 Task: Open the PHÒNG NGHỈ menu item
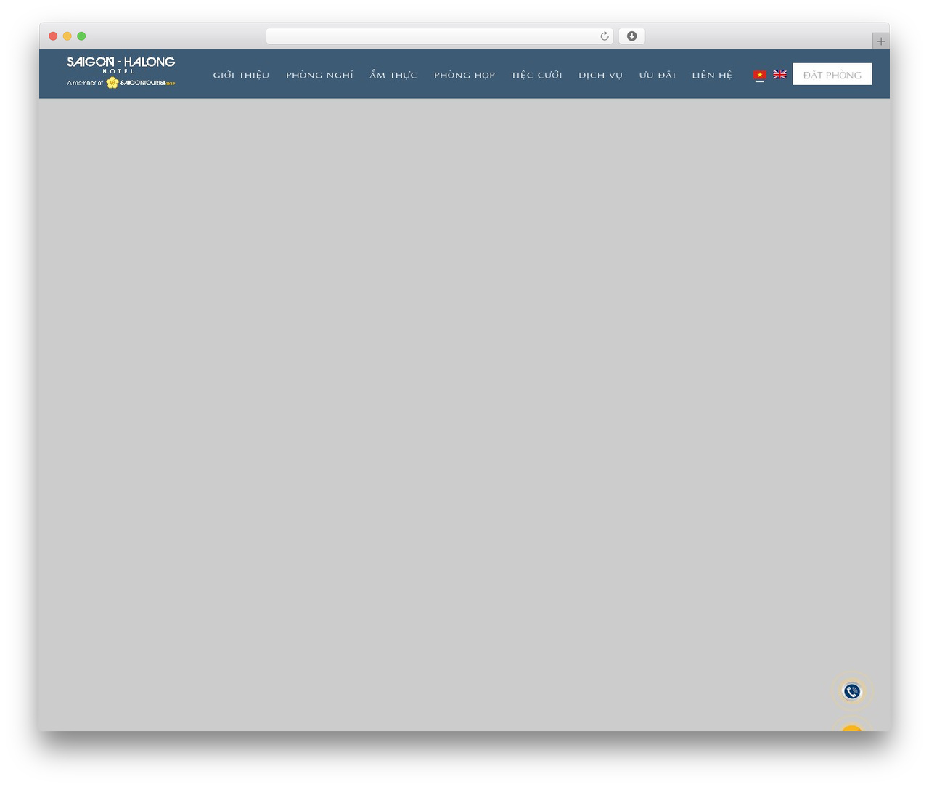(x=319, y=75)
